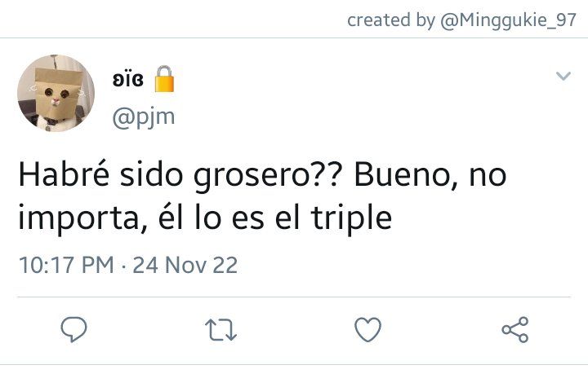Click the 10:17 PM timestamp

[66, 265]
